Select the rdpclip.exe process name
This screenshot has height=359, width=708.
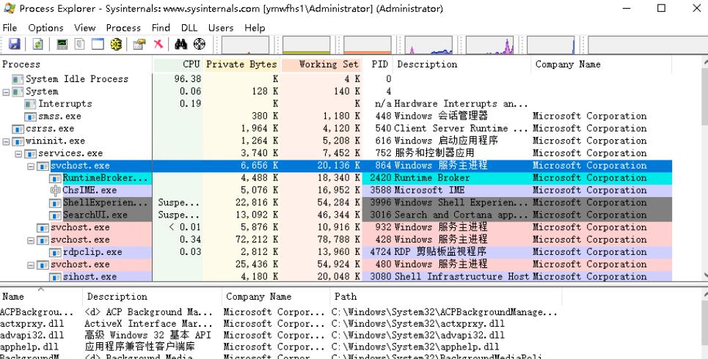click(x=92, y=253)
